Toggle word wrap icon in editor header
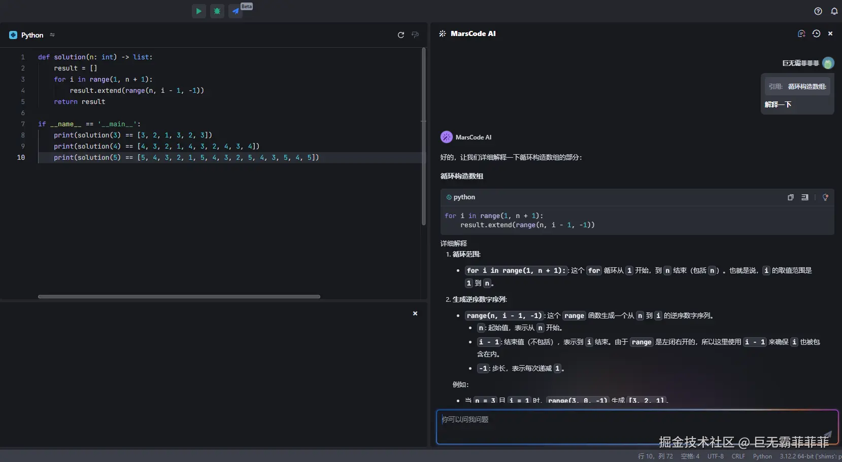Viewport: 842px width, 462px height. [415, 35]
